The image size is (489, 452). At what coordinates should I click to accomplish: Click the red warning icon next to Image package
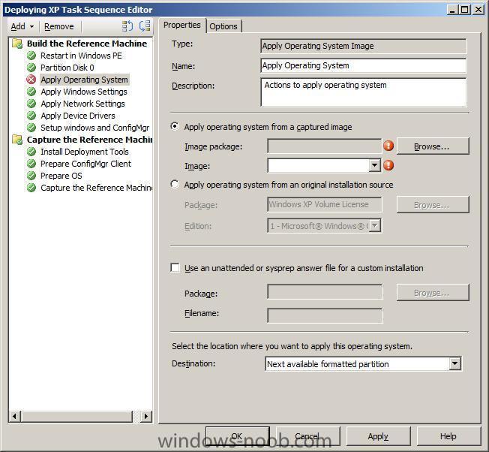(388, 146)
